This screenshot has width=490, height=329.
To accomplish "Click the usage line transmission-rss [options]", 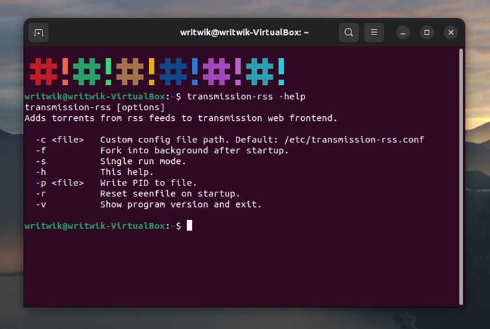I will coord(95,107).
